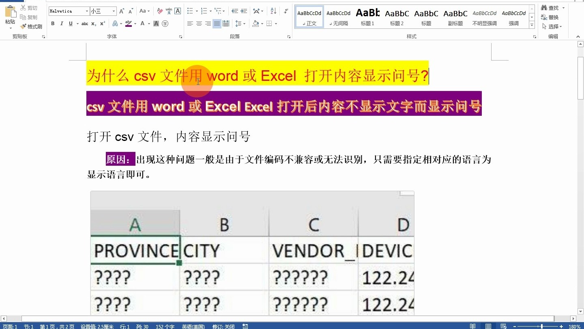584x329 pixels.
Task: Click the zoom slider in status bar
Action: (x=538, y=326)
